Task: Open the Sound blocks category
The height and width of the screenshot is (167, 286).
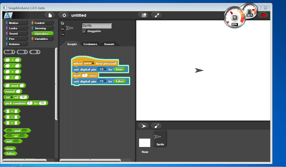Action: [x=17, y=33]
